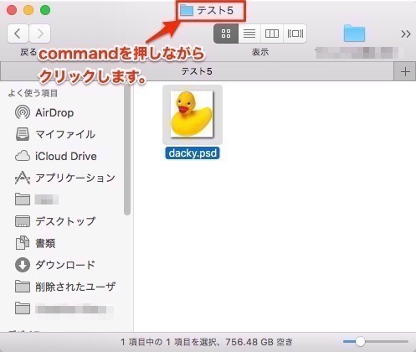Open iCloud Drive in the sidebar

(x=56, y=156)
